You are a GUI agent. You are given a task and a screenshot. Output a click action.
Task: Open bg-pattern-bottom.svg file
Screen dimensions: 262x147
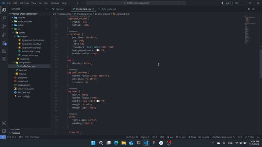[x=33, y=40]
